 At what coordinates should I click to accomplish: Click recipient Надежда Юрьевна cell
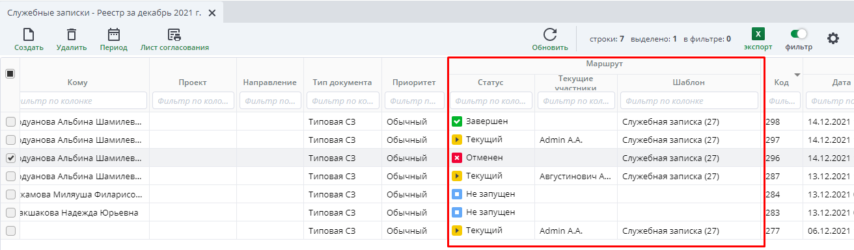[x=79, y=212]
